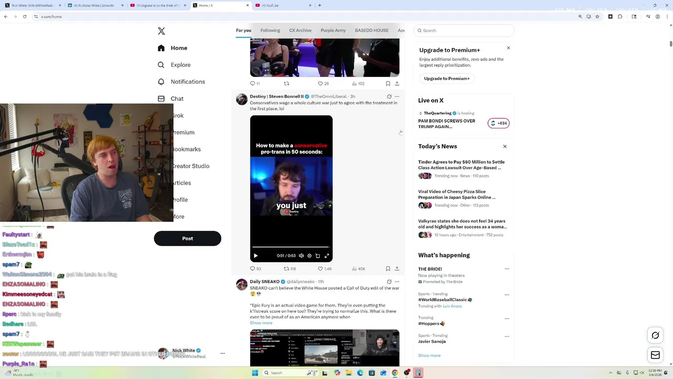Open the messages floating button
The image size is (673, 379).
(655, 355)
